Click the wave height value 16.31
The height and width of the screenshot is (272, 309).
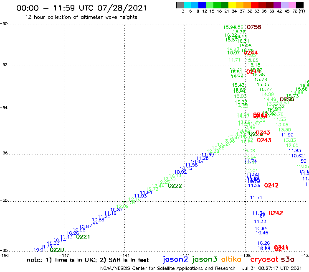[243, 41]
